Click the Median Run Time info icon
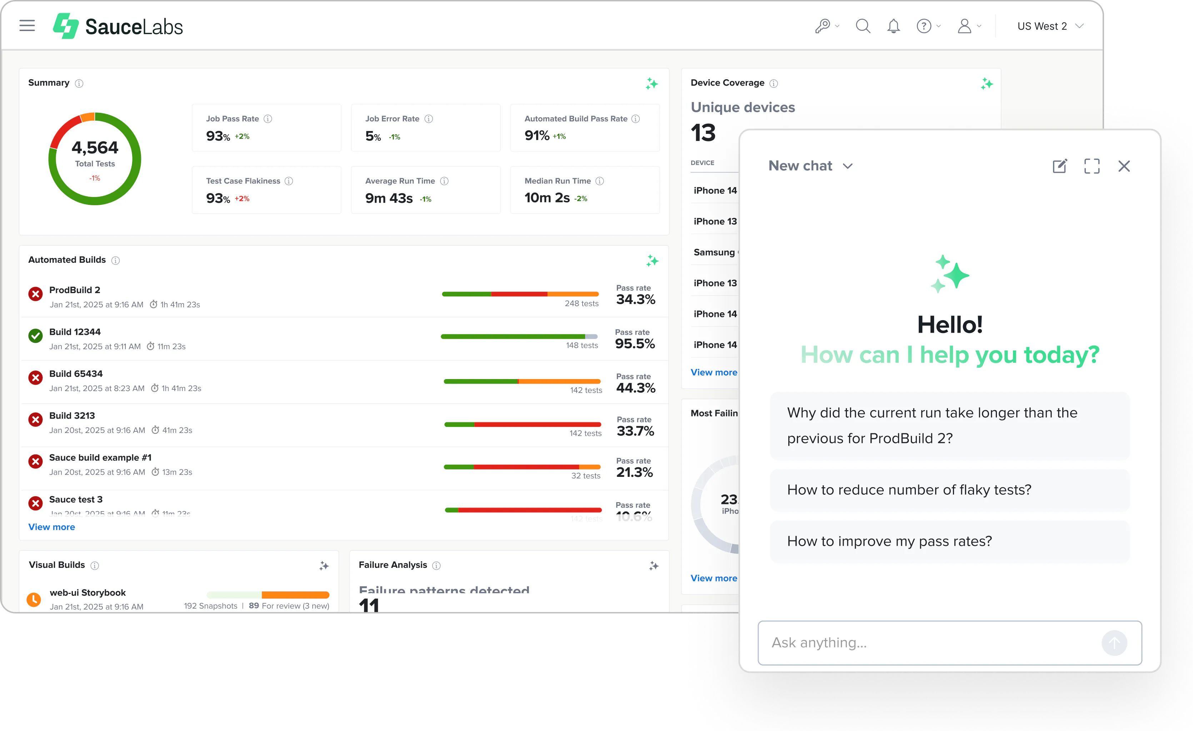1193x731 pixels. [600, 181]
